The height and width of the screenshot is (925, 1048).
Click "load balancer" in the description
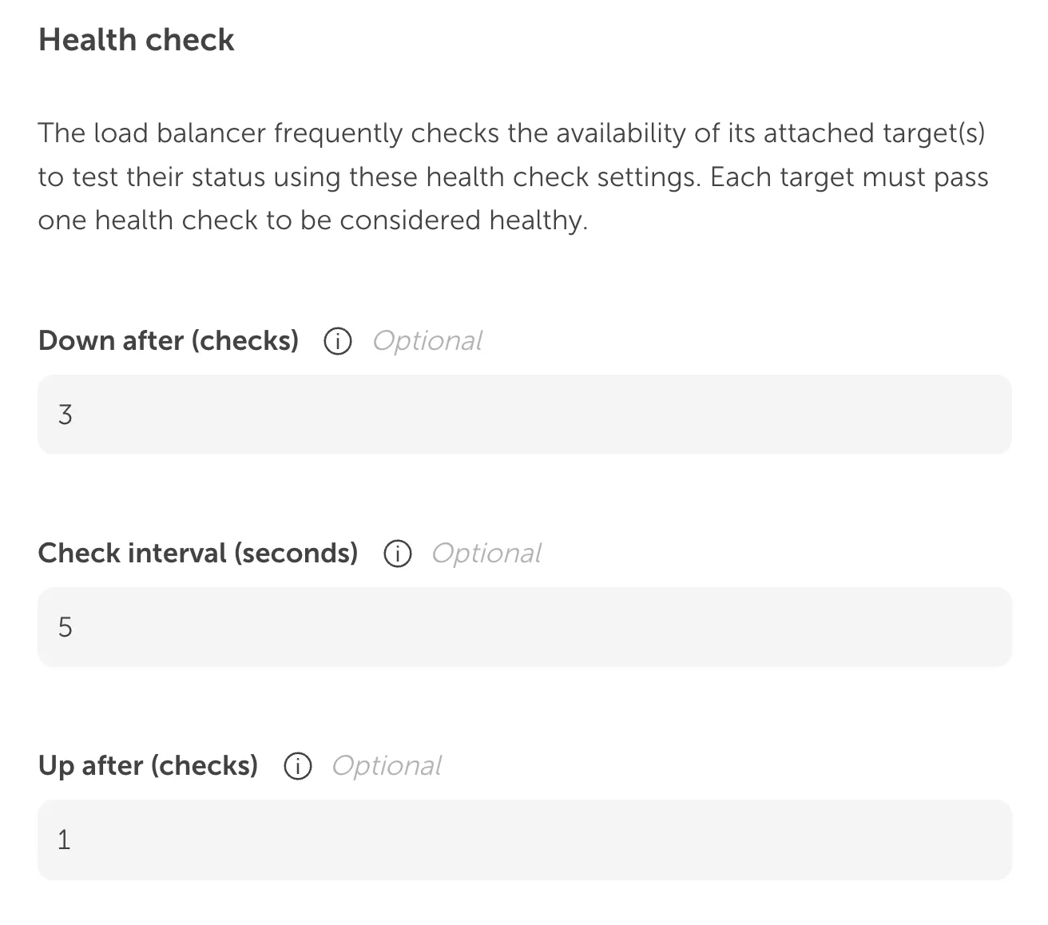click(180, 133)
